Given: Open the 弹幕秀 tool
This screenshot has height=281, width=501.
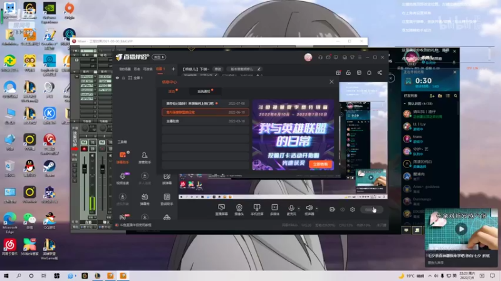Looking at the screenshot, I should click(x=145, y=199).
